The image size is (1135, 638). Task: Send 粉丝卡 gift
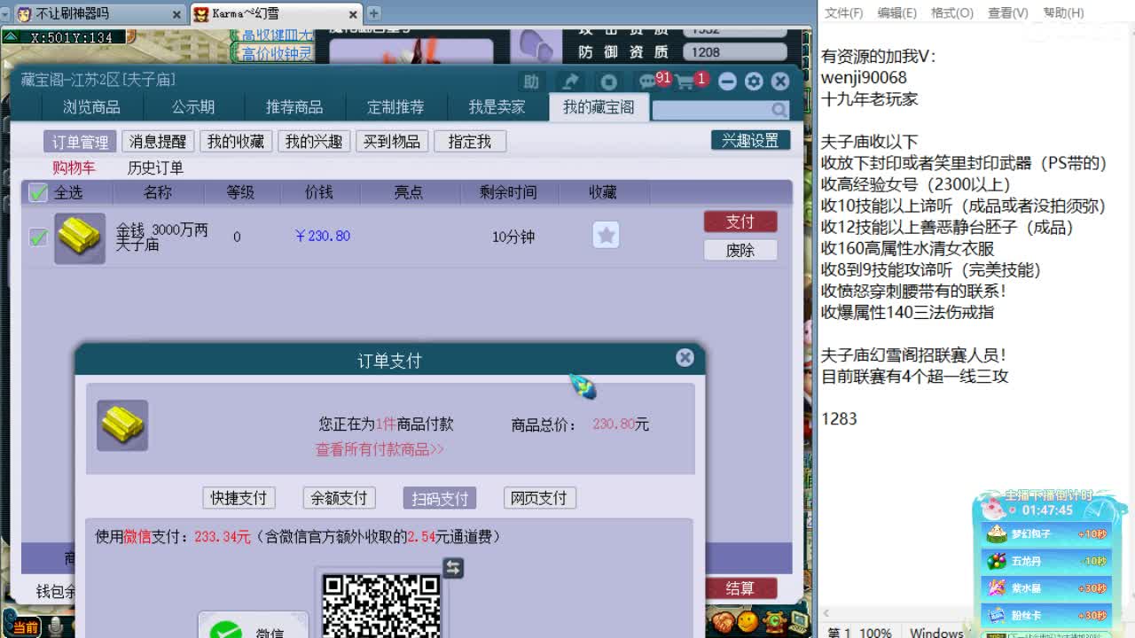tap(1045, 615)
